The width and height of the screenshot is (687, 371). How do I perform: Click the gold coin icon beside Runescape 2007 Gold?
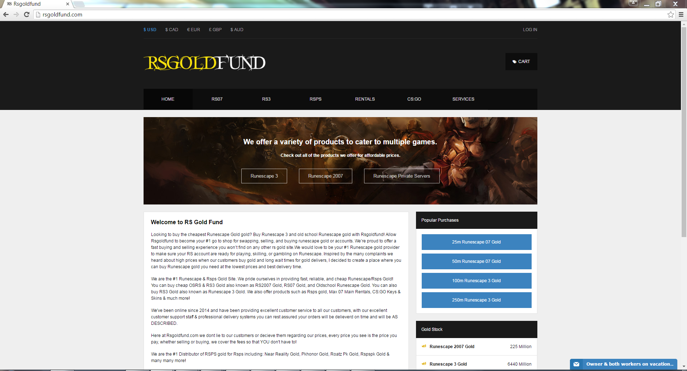point(424,346)
